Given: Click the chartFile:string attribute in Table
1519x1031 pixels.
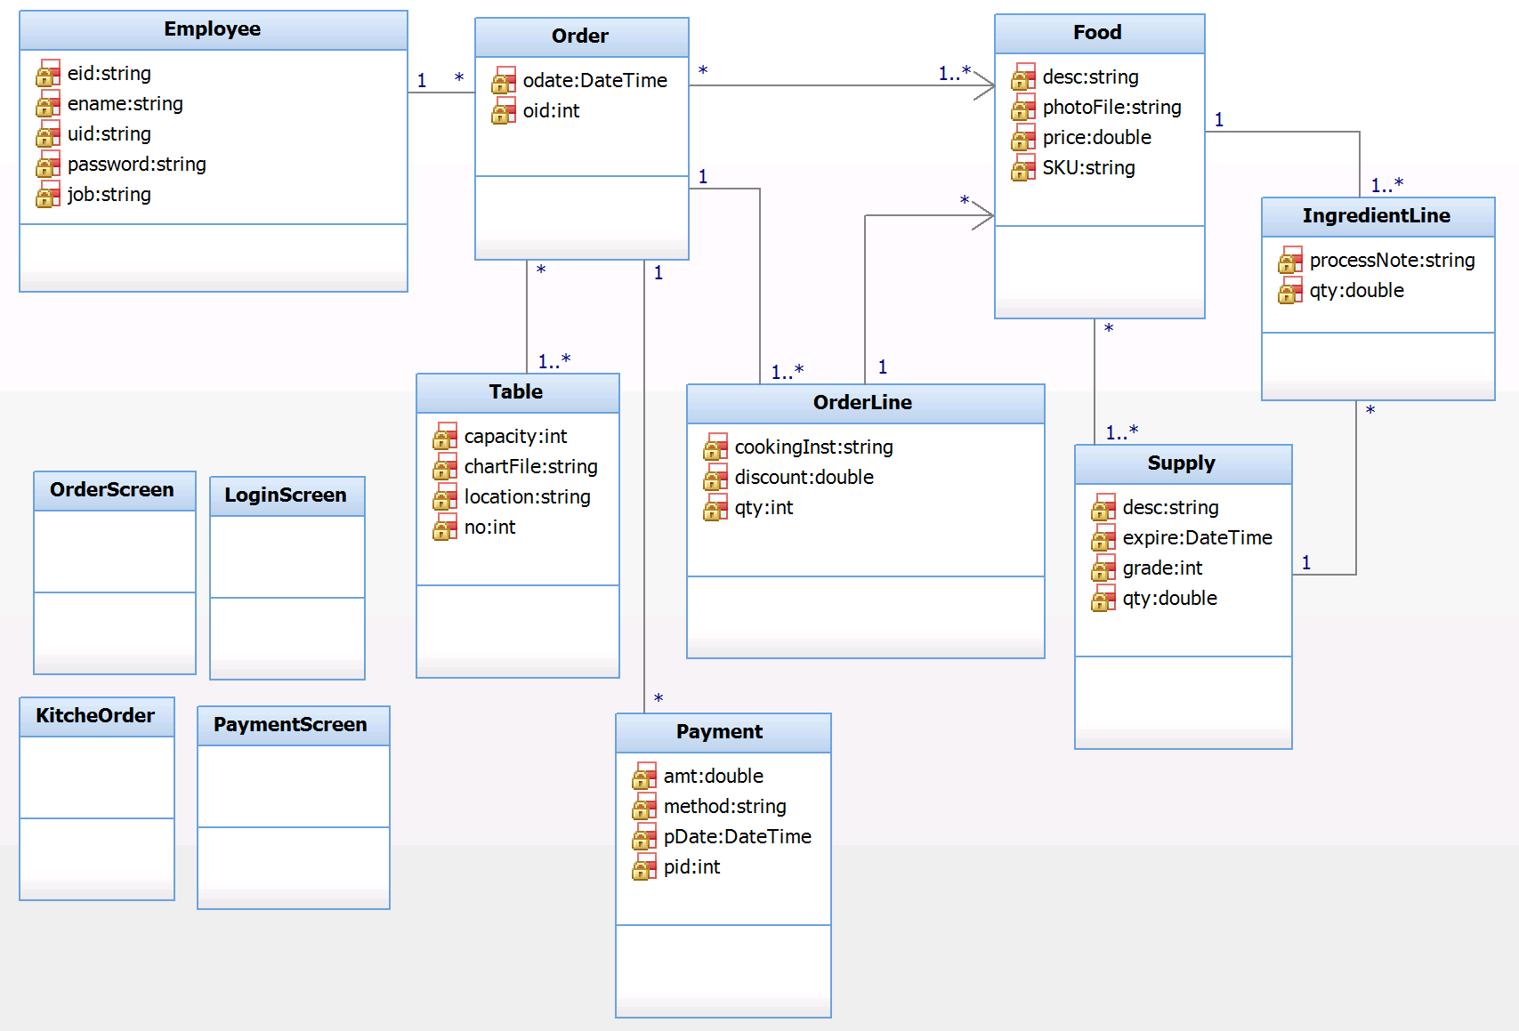Looking at the screenshot, I should point(531,467).
